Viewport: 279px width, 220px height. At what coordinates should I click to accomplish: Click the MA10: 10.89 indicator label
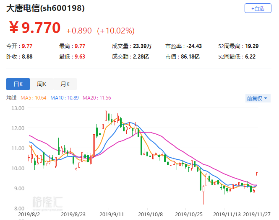click(65, 98)
